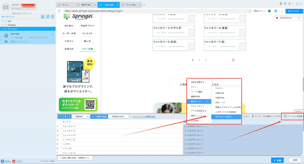Click the trash クリア icon
304x164 pixels.
(x=253, y=116)
